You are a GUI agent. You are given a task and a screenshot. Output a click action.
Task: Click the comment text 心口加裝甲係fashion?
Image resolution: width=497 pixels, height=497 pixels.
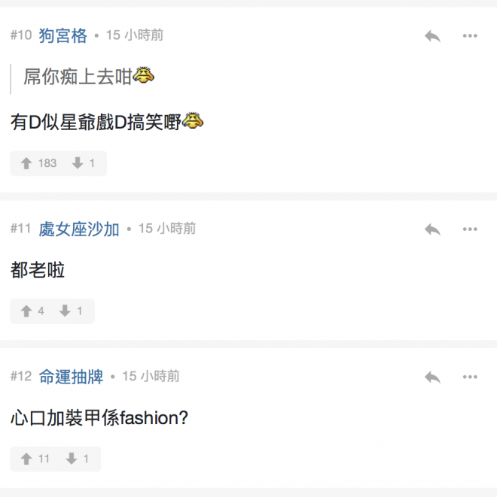point(99,418)
